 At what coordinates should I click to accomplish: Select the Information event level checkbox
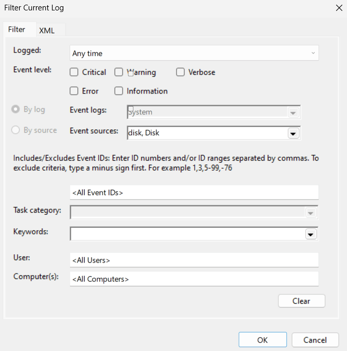118,91
